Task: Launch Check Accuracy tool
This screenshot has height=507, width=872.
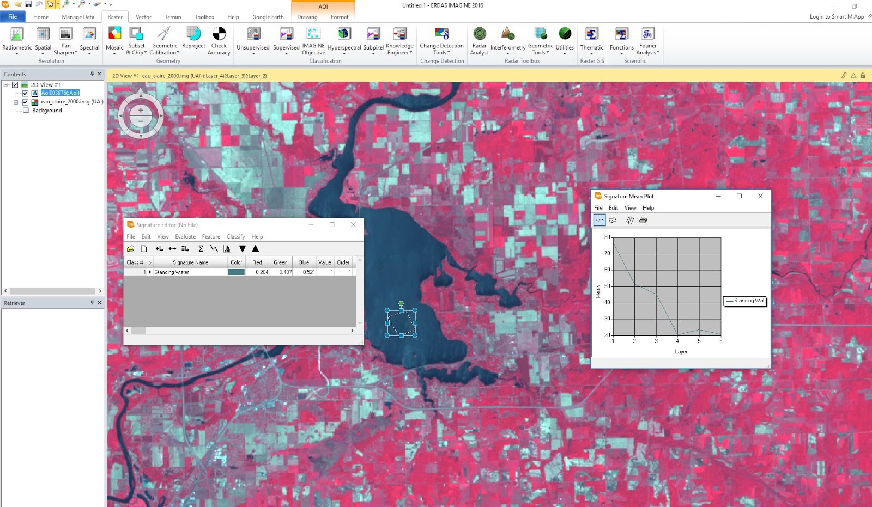Action: point(219,41)
